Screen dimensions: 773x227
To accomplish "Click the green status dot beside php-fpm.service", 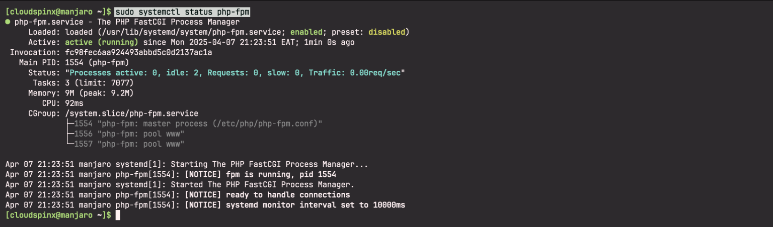I will pos(8,22).
